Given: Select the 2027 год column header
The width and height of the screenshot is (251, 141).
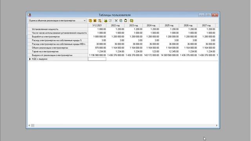Looking at the screenshot, I should (x=206, y=25).
